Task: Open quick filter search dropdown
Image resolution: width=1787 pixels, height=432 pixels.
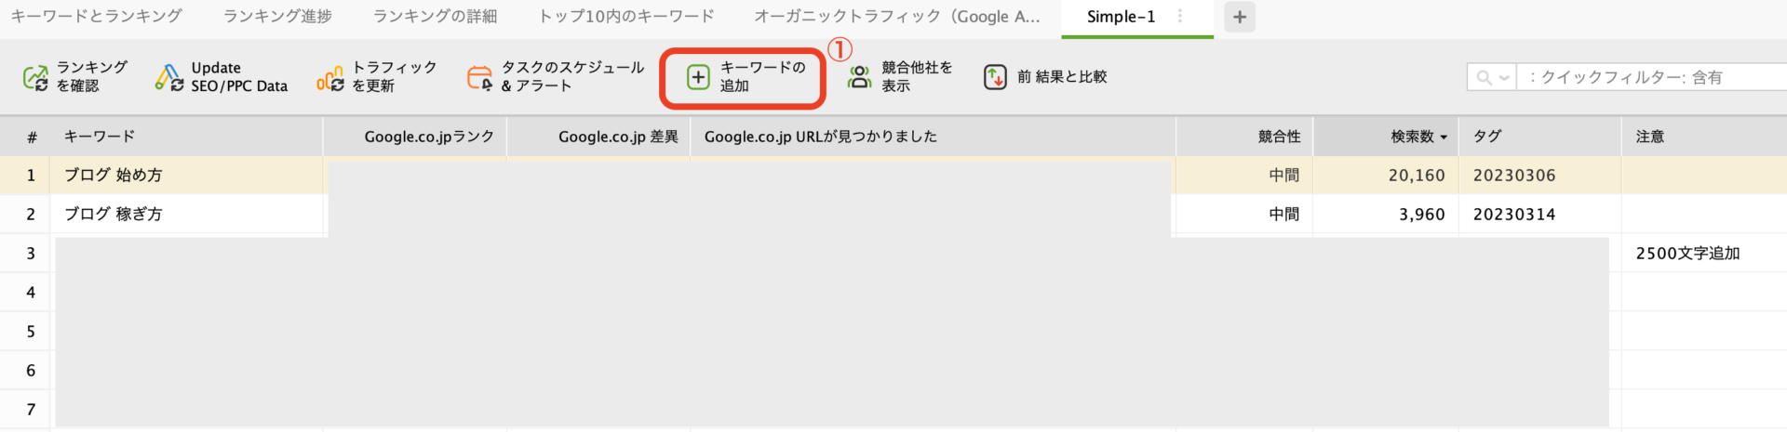Action: [x=1492, y=77]
